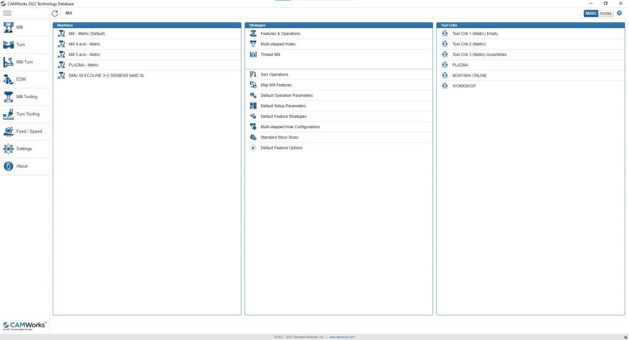Open Default Feature Strategies text

coord(284,116)
